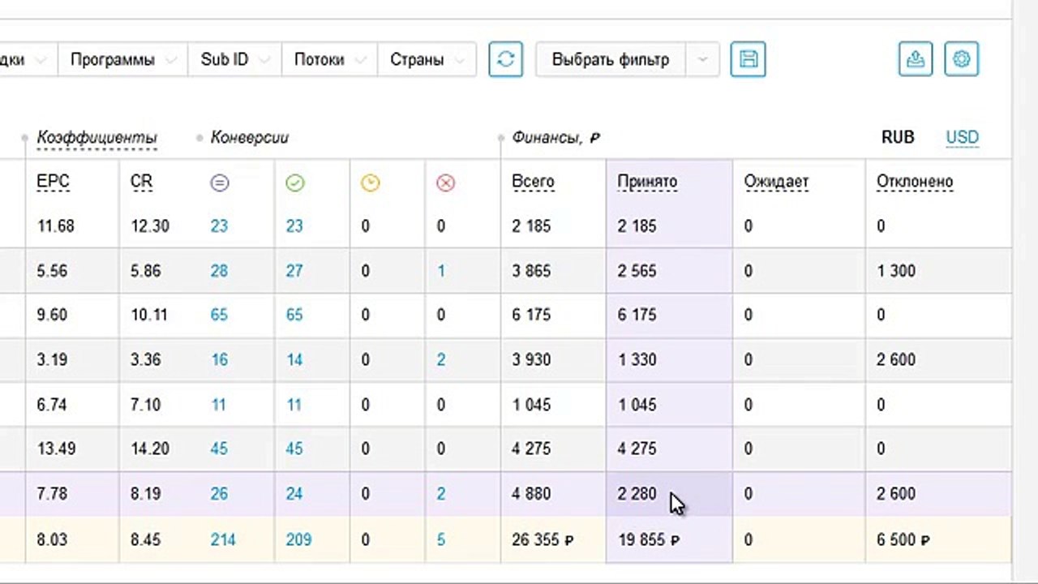The height and width of the screenshot is (584, 1038).
Task: Sort table by EPC column header
Action: click(54, 182)
